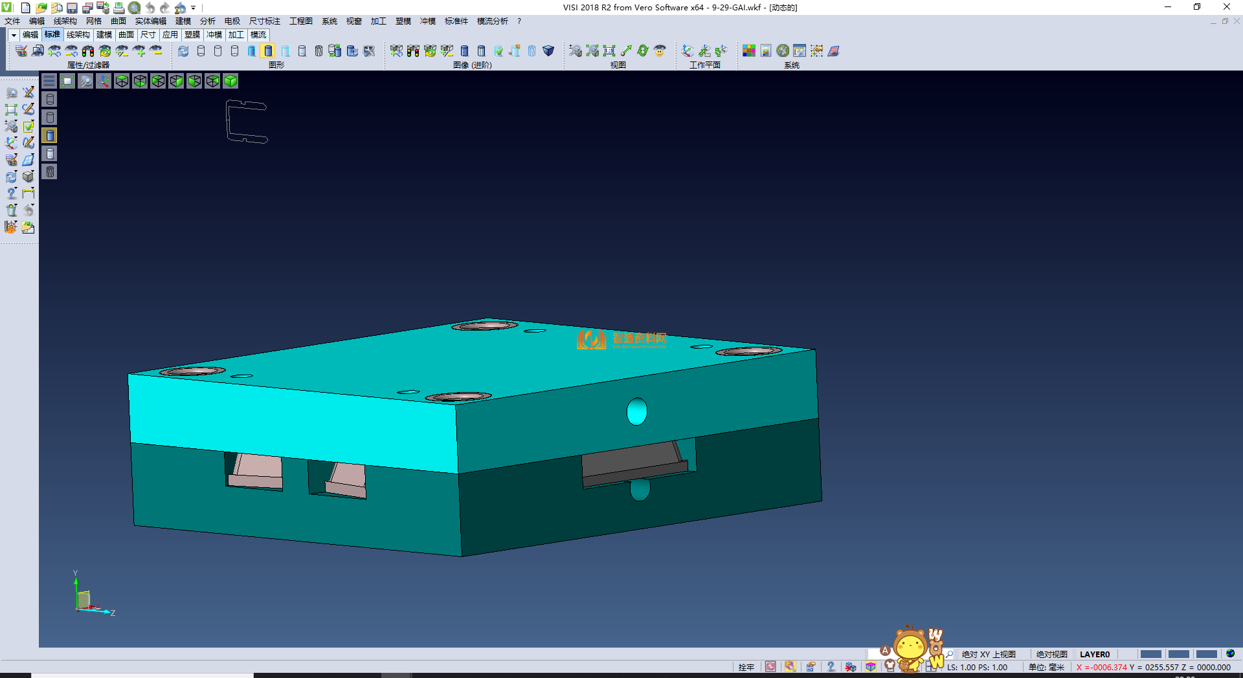Click the 1:1 scale view icon
The width and height of the screenshot is (1243, 678).
[x=609, y=50]
